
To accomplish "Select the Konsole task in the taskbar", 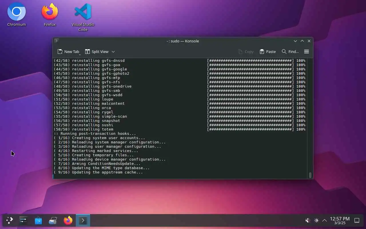I will pyautogui.click(x=83, y=220).
